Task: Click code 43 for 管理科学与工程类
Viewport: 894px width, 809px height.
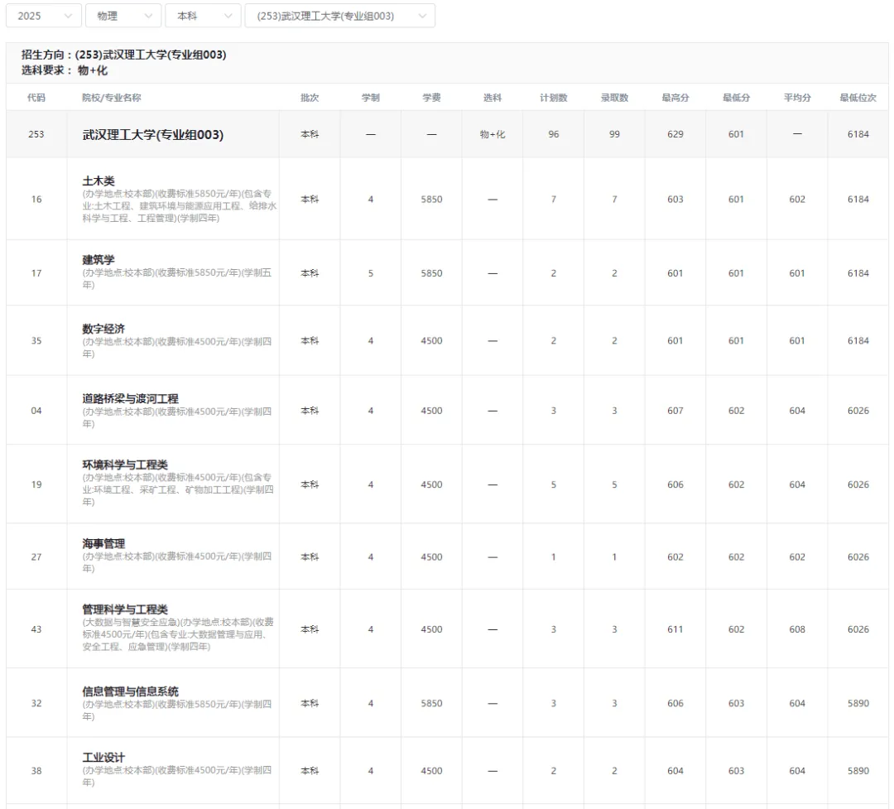Action: (x=36, y=629)
